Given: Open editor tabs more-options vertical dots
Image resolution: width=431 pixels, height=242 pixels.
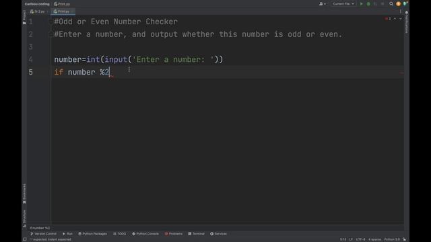Looking at the screenshot, I should pyautogui.click(x=401, y=11).
